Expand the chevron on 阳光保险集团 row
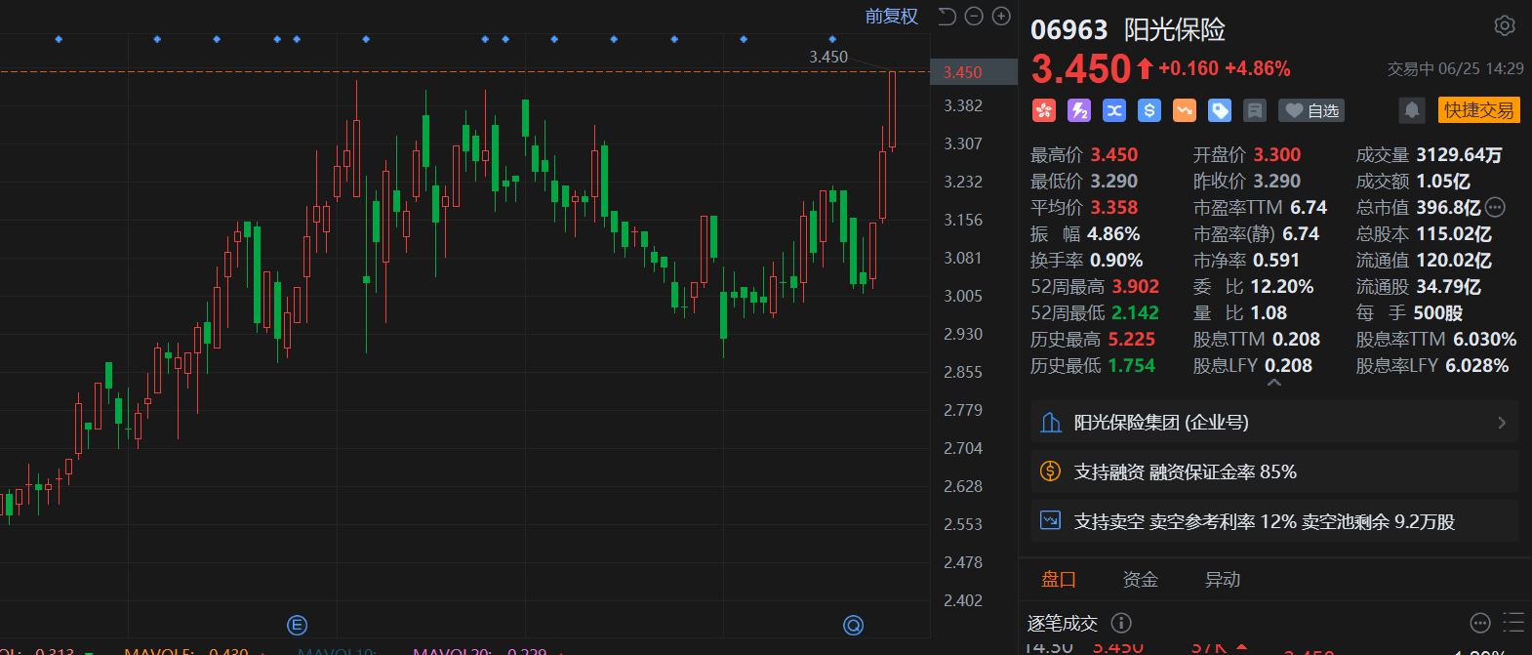 [x=1502, y=423]
